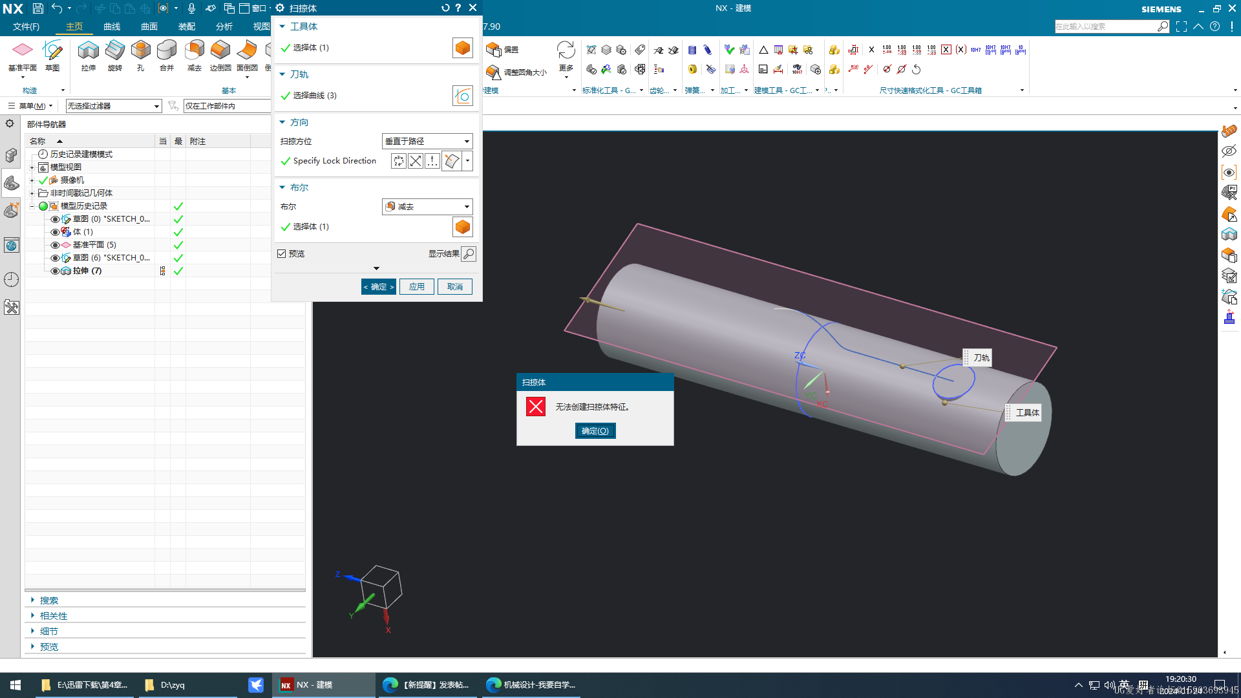Toggle visibility eye of 草图 (6)
1241x698 pixels.
pos(55,258)
